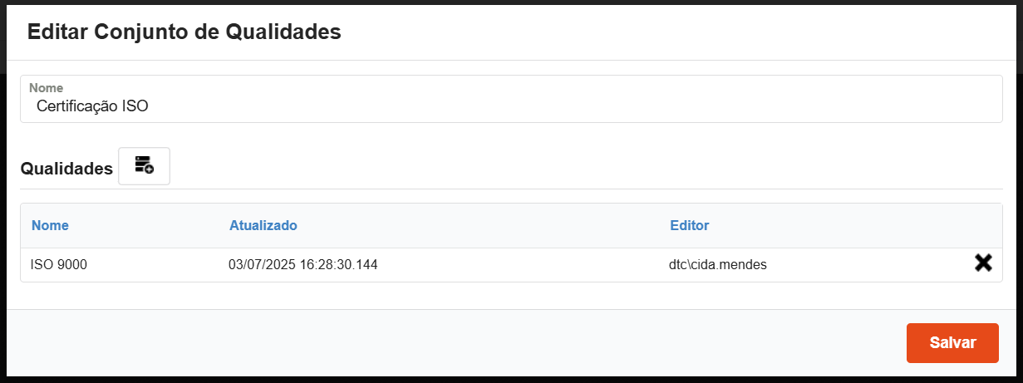Click the Editar Conjunto de Qualidades title
This screenshot has width=1023, height=383.
[184, 32]
